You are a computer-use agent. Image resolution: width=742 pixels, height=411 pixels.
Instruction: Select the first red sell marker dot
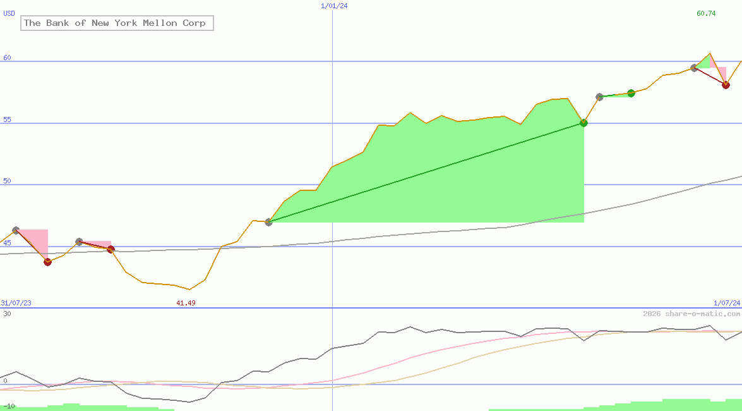47,262
